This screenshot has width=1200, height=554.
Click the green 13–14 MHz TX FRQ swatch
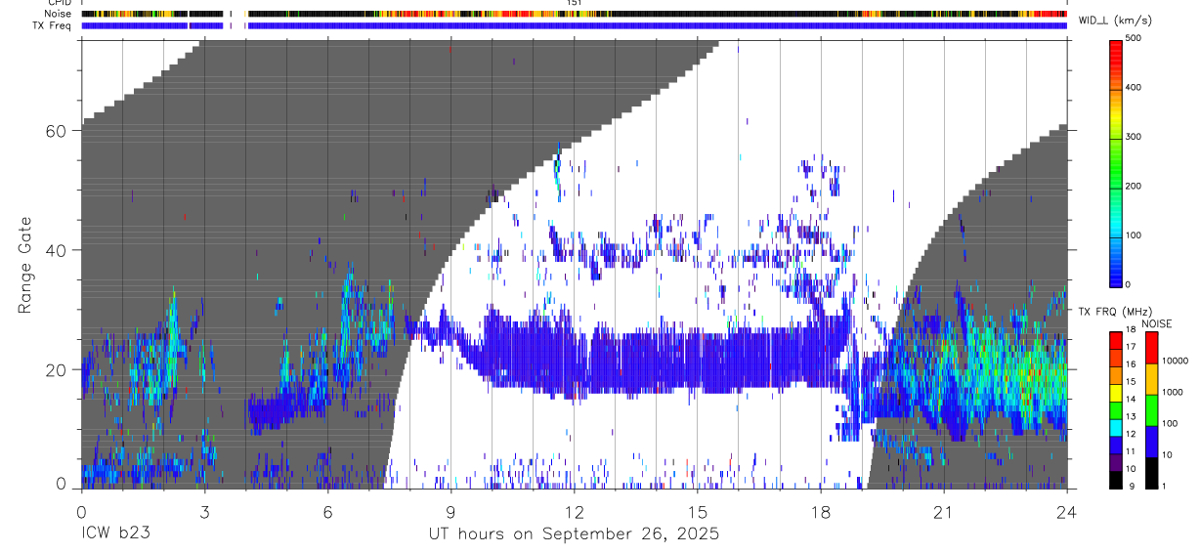[x=1115, y=409]
